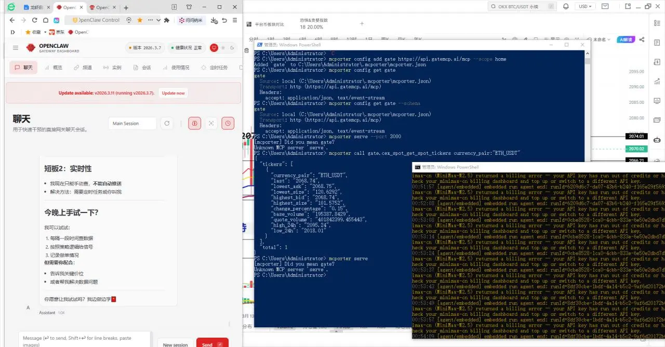Click the Update now button
Viewport: 665px width, 347px height.
pos(173,93)
